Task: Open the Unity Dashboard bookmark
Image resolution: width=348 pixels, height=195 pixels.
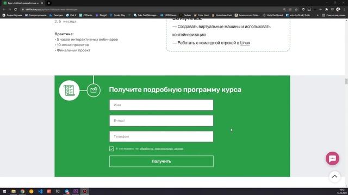Action: 273,15
